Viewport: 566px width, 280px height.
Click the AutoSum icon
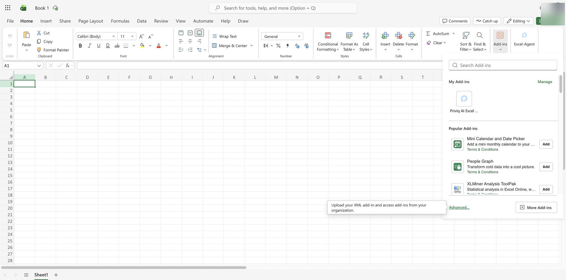(428, 33)
